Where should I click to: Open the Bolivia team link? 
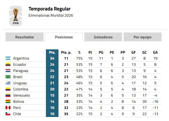18,101
